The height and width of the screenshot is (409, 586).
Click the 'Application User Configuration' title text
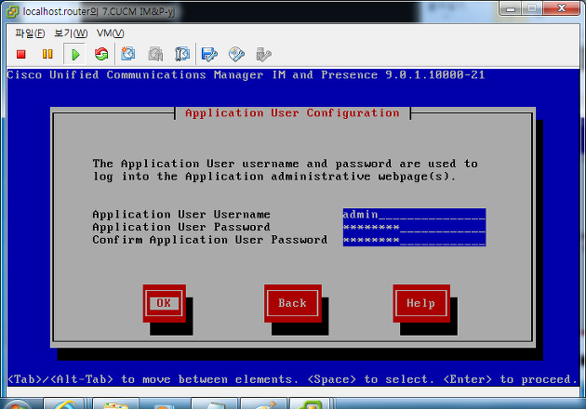[x=292, y=113]
